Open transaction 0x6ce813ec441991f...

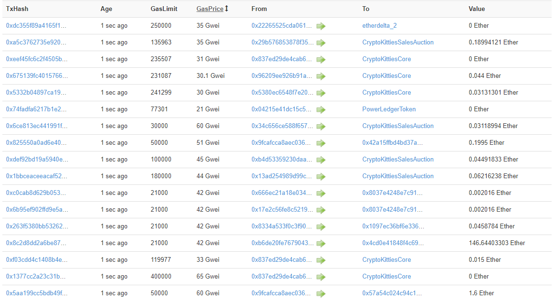pos(37,126)
